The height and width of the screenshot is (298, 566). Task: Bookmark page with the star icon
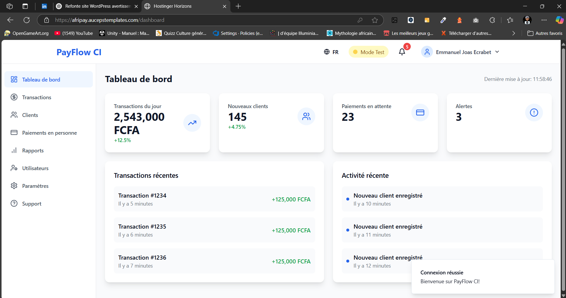click(x=375, y=20)
